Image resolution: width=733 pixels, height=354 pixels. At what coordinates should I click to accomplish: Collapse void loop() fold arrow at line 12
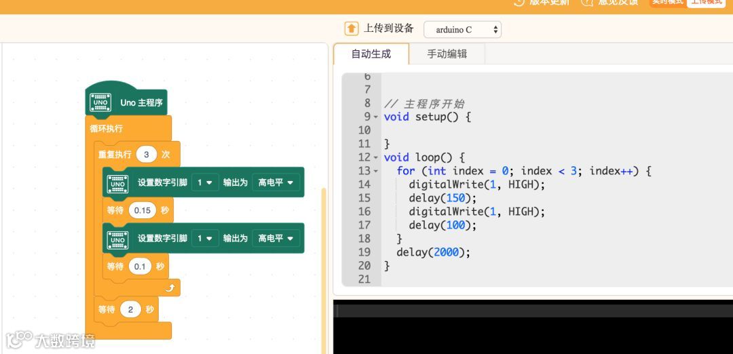click(375, 157)
